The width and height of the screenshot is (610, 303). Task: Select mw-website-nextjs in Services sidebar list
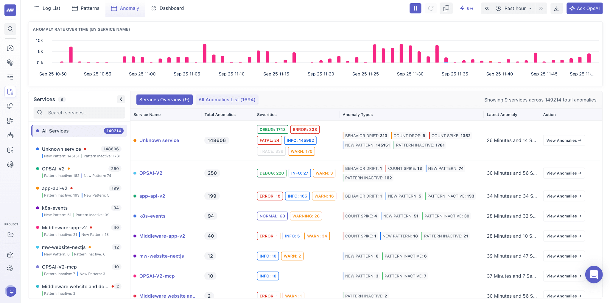click(79, 250)
